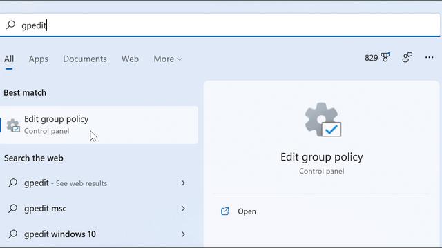Expand arrow for gpedit web results

tap(183, 183)
